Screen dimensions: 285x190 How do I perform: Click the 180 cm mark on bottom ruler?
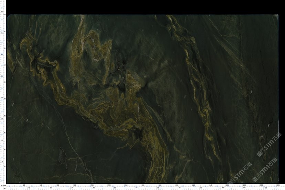coord(160,185)
